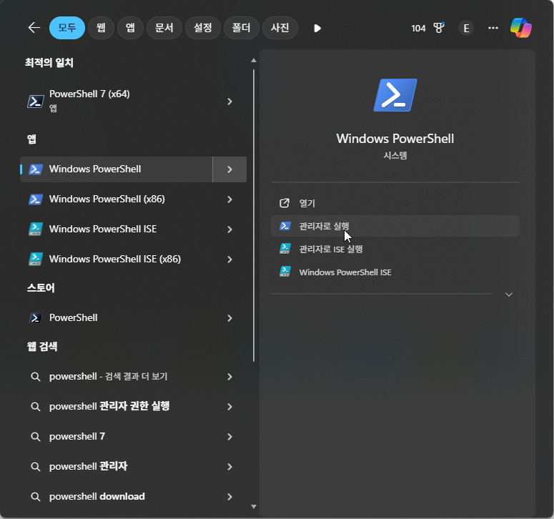Expand the selected Windows PowerShell result chevron
The image size is (554, 519).
click(229, 169)
